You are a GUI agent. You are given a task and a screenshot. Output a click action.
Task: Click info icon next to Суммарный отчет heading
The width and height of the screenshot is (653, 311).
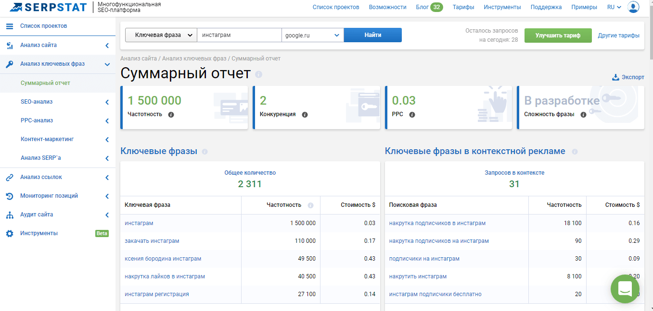[259, 74]
